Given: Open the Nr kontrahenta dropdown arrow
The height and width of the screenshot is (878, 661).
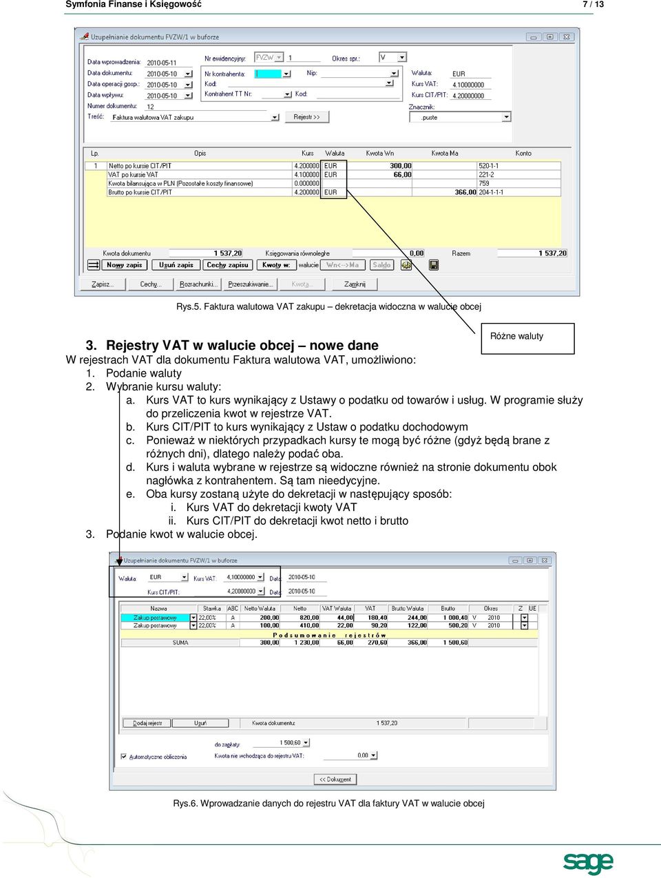Looking at the screenshot, I should coord(286,74).
